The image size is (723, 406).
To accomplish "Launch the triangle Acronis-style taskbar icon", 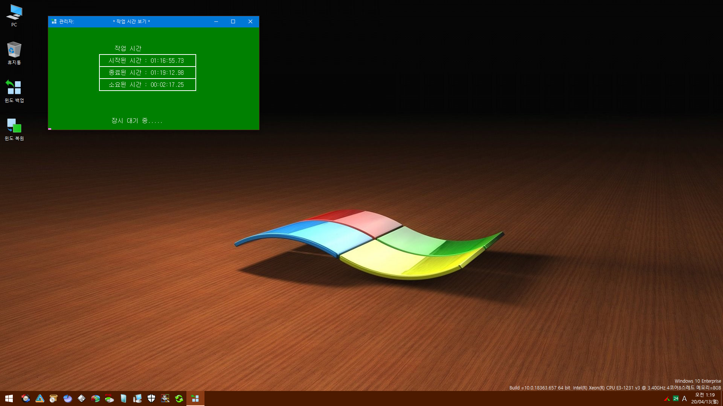I will coord(40,398).
